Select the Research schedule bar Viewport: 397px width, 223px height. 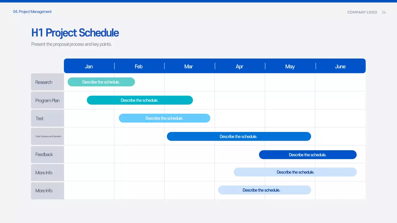101,82
